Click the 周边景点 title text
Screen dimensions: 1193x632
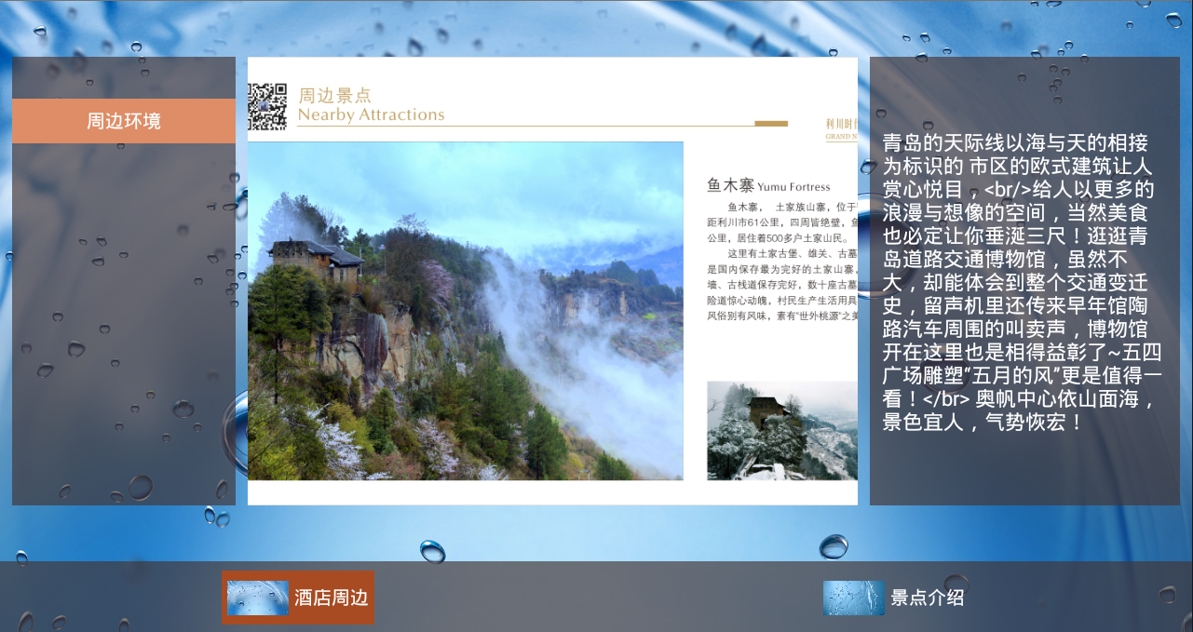[x=334, y=95]
